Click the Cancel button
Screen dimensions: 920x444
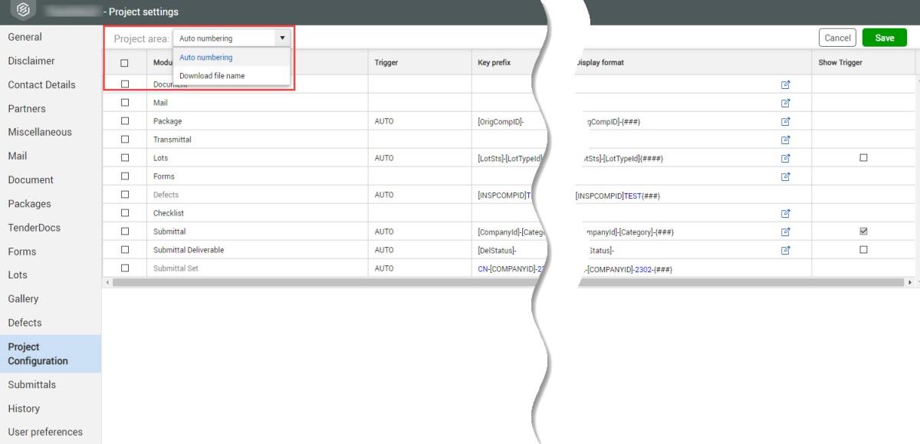click(837, 38)
